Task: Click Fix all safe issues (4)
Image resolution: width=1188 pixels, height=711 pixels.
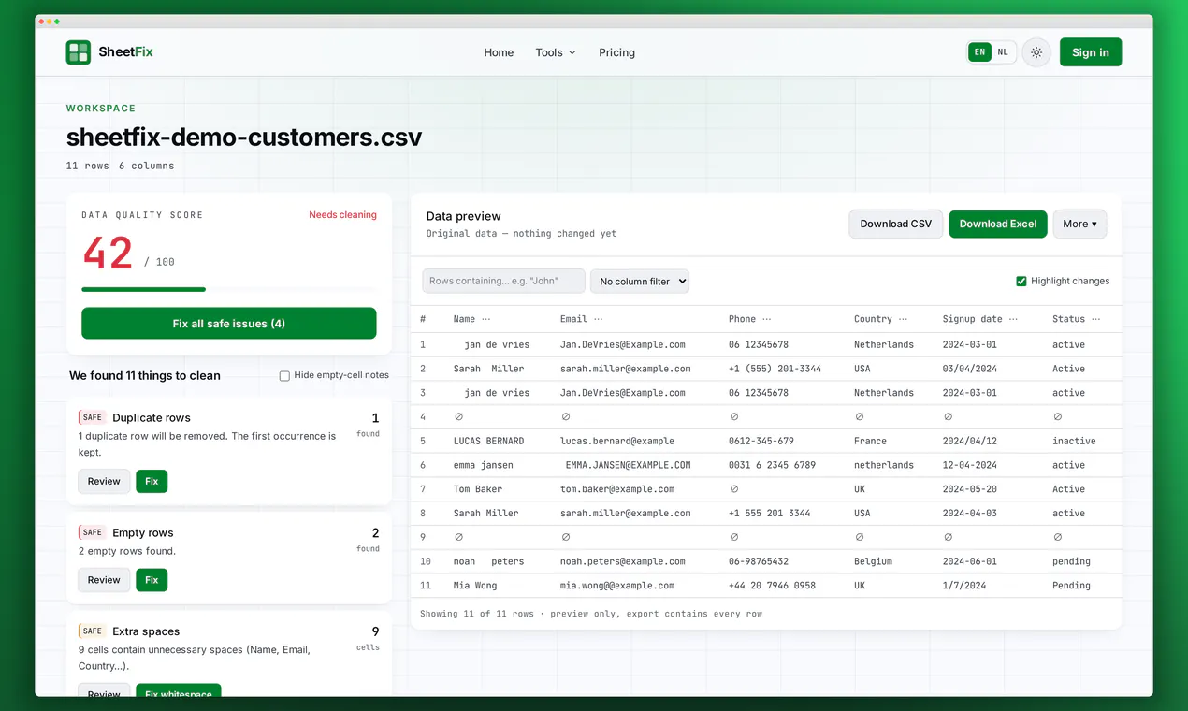Action: coord(229,324)
